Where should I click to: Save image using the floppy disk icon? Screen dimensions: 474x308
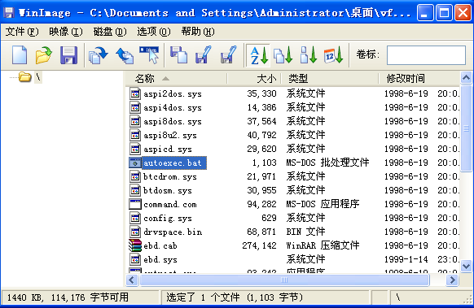click(x=68, y=55)
